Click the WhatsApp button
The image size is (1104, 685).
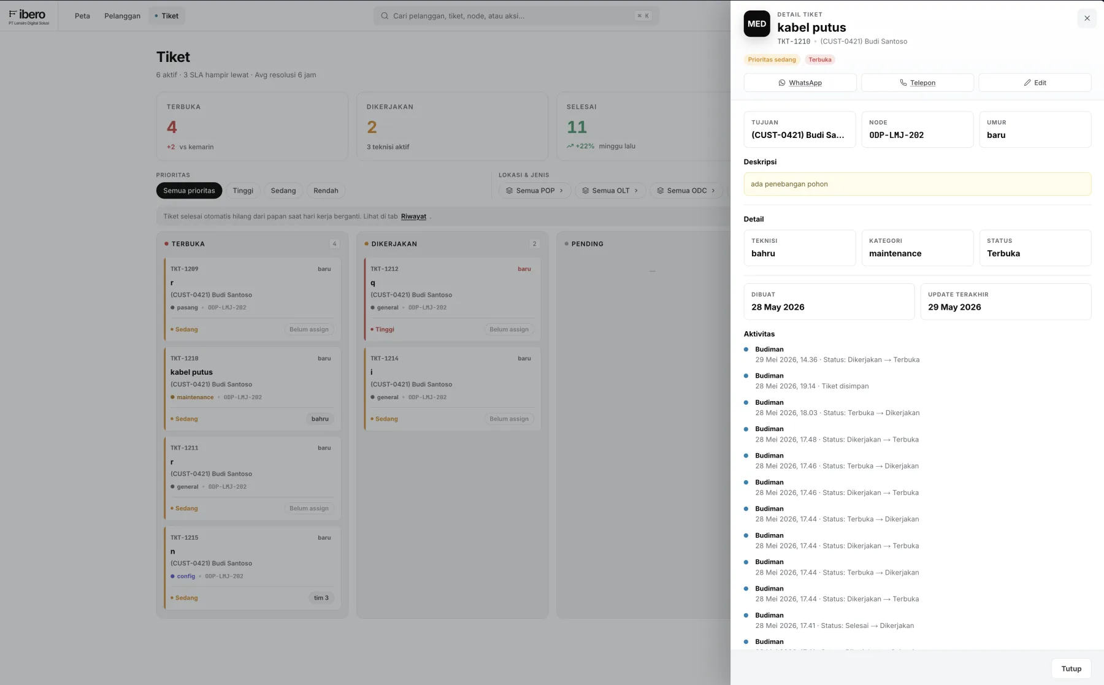tap(800, 83)
